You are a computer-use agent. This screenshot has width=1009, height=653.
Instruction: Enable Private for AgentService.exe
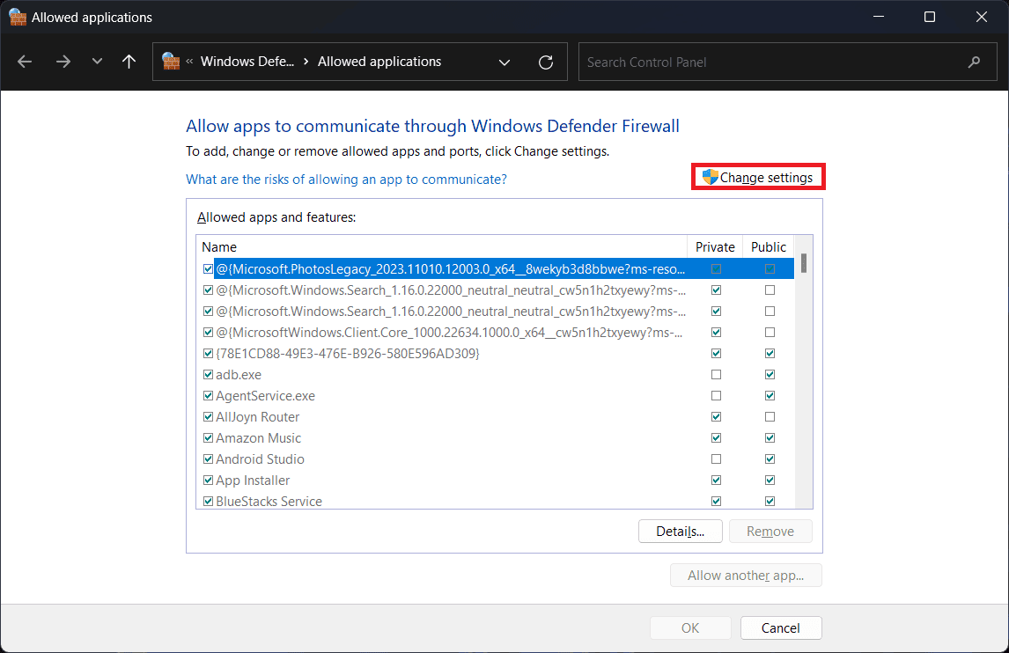tap(716, 396)
